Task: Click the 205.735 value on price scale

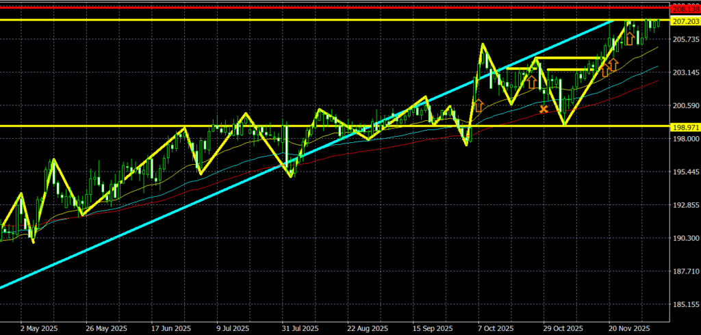Action: (x=685, y=40)
